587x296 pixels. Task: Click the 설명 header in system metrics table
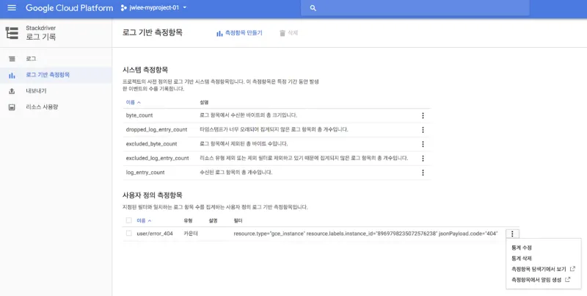pyautogui.click(x=204, y=102)
